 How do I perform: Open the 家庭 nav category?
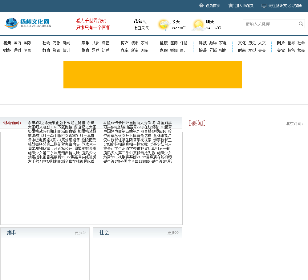coord(164,50)
